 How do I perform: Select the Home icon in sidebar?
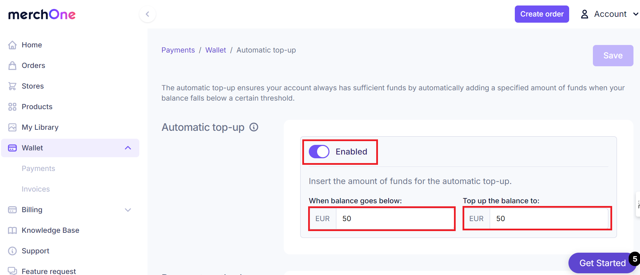tap(12, 45)
